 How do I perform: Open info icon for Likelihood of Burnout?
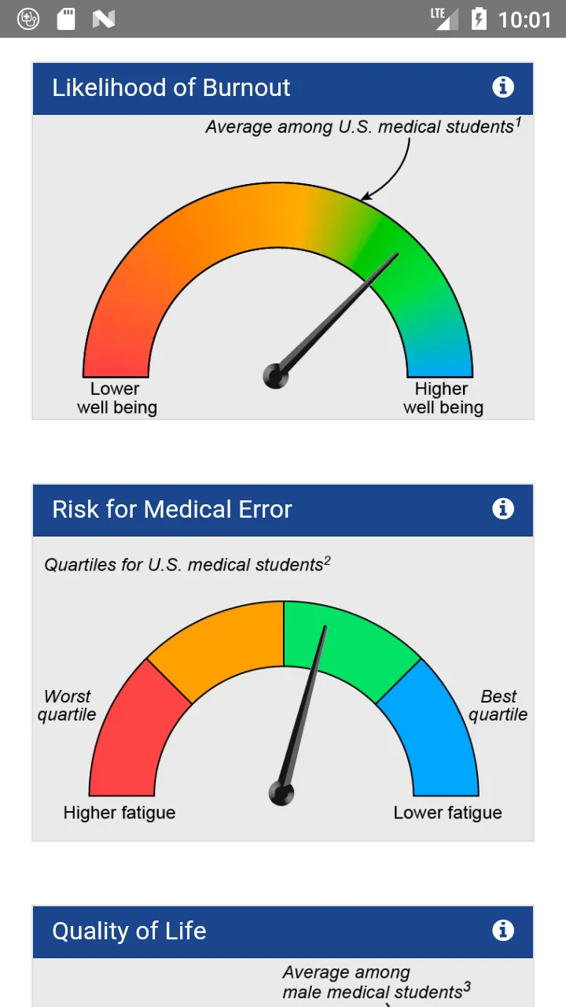[503, 87]
